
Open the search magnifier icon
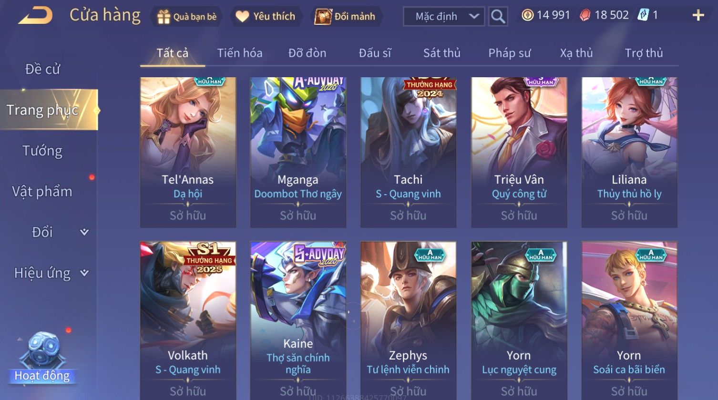[498, 17]
